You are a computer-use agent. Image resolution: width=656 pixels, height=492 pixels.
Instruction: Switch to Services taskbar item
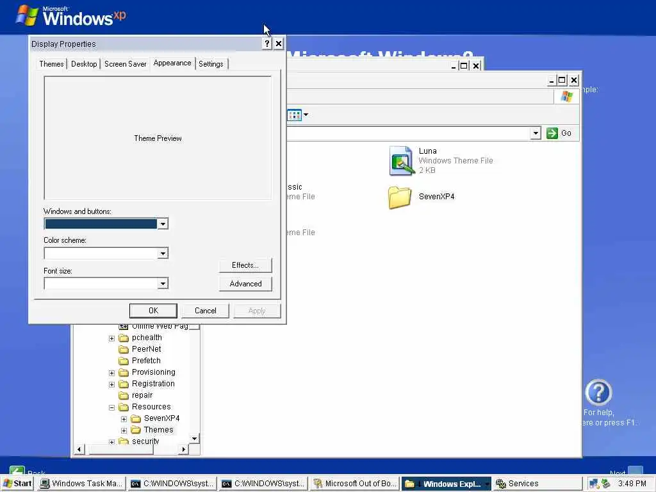tap(537, 484)
